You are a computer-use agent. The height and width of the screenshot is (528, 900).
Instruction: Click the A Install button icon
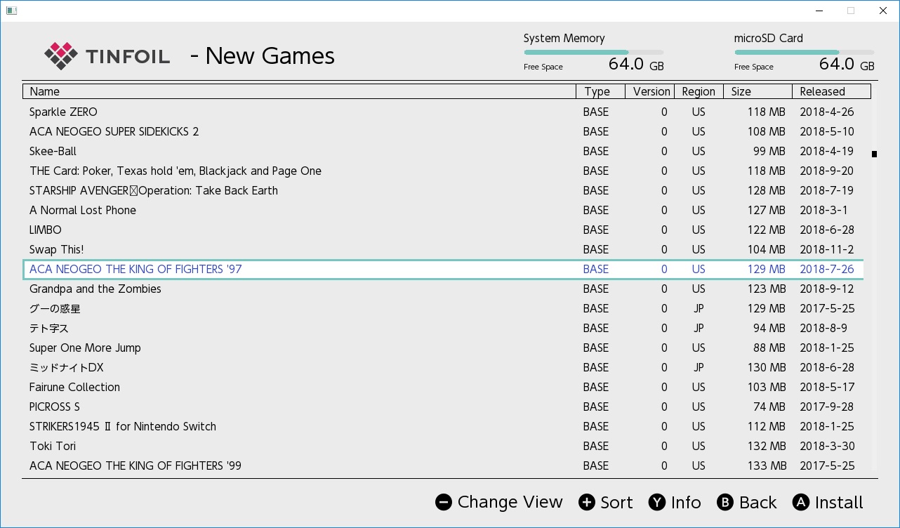(x=801, y=502)
